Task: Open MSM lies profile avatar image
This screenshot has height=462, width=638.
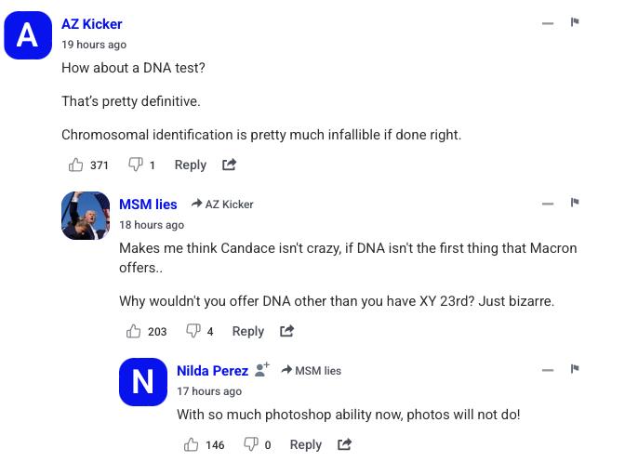Action: pyautogui.click(x=86, y=216)
